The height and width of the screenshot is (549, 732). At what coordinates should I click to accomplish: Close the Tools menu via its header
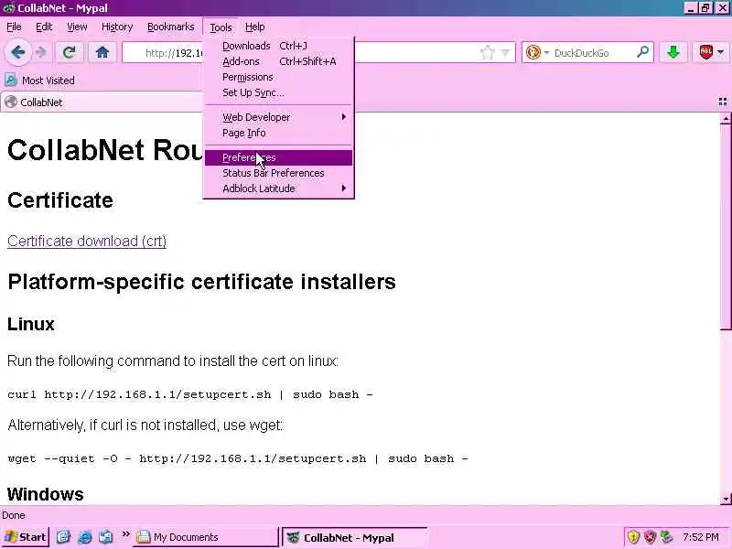click(x=221, y=27)
